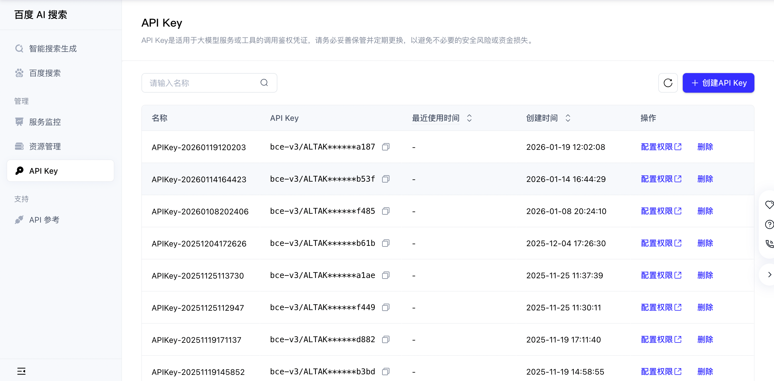Image resolution: width=774 pixels, height=381 pixels.
Task: Copy the API key ending in a187
Action: click(x=385, y=147)
